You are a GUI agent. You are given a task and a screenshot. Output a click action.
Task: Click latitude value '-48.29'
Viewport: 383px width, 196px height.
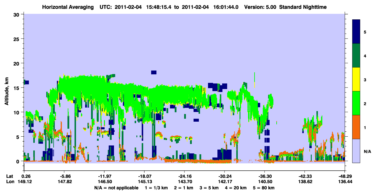click(x=344, y=176)
